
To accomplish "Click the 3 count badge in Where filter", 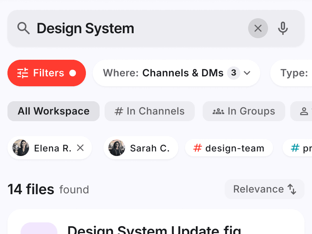I will pyautogui.click(x=234, y=73).
